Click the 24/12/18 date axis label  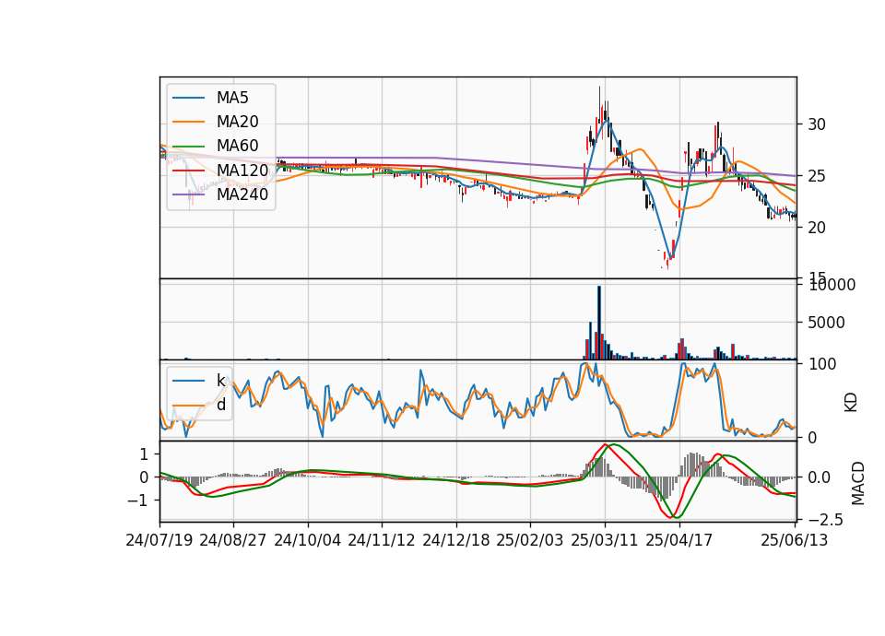(x=456, y=540)
